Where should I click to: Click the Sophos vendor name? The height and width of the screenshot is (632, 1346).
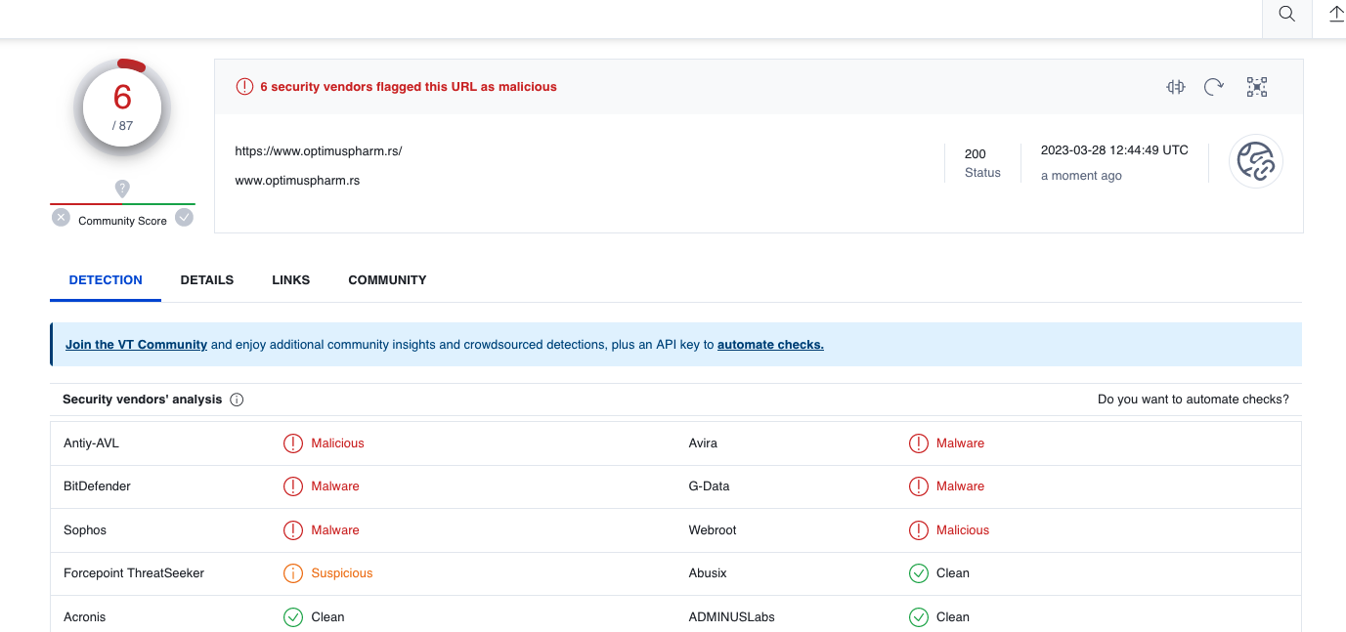click(85, 530)
